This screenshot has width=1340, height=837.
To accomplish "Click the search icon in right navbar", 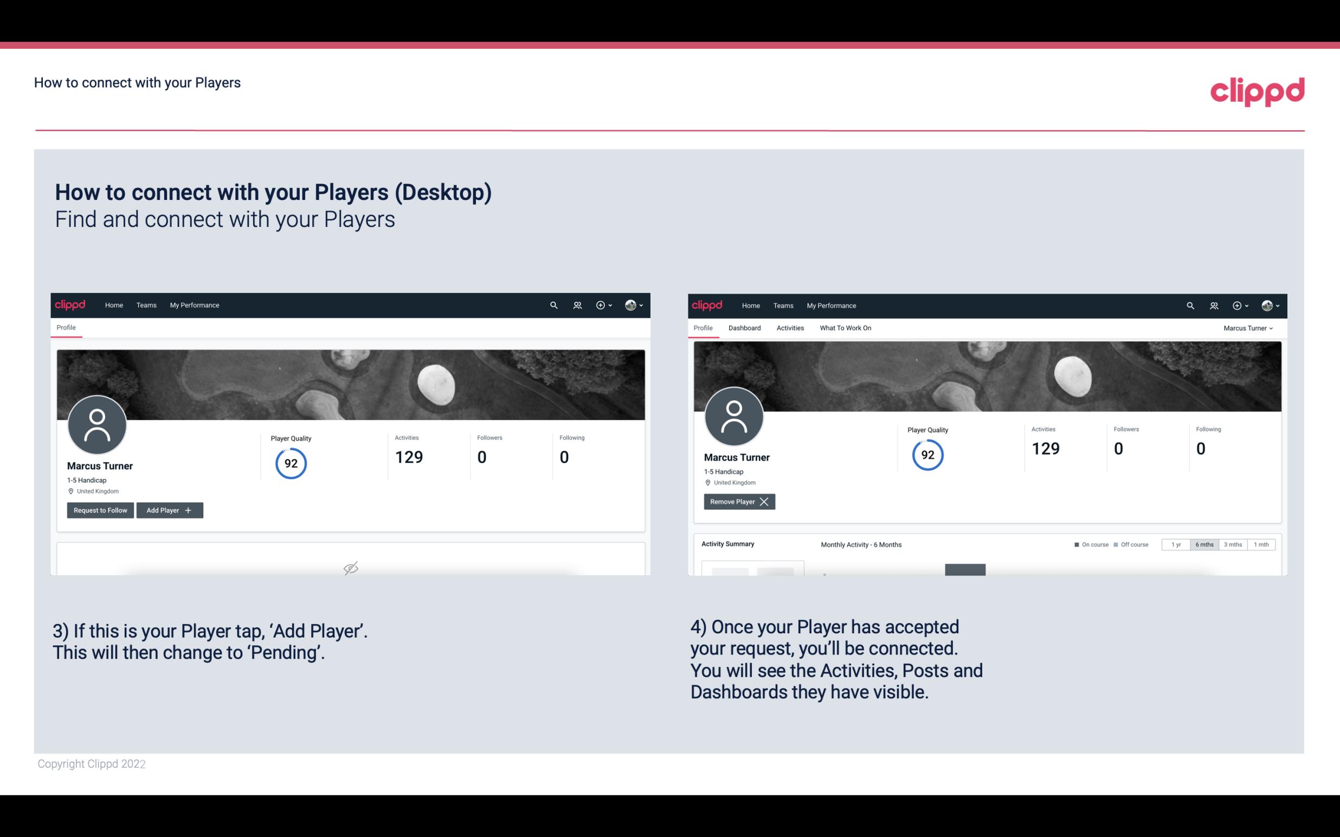I will 1189,304.
